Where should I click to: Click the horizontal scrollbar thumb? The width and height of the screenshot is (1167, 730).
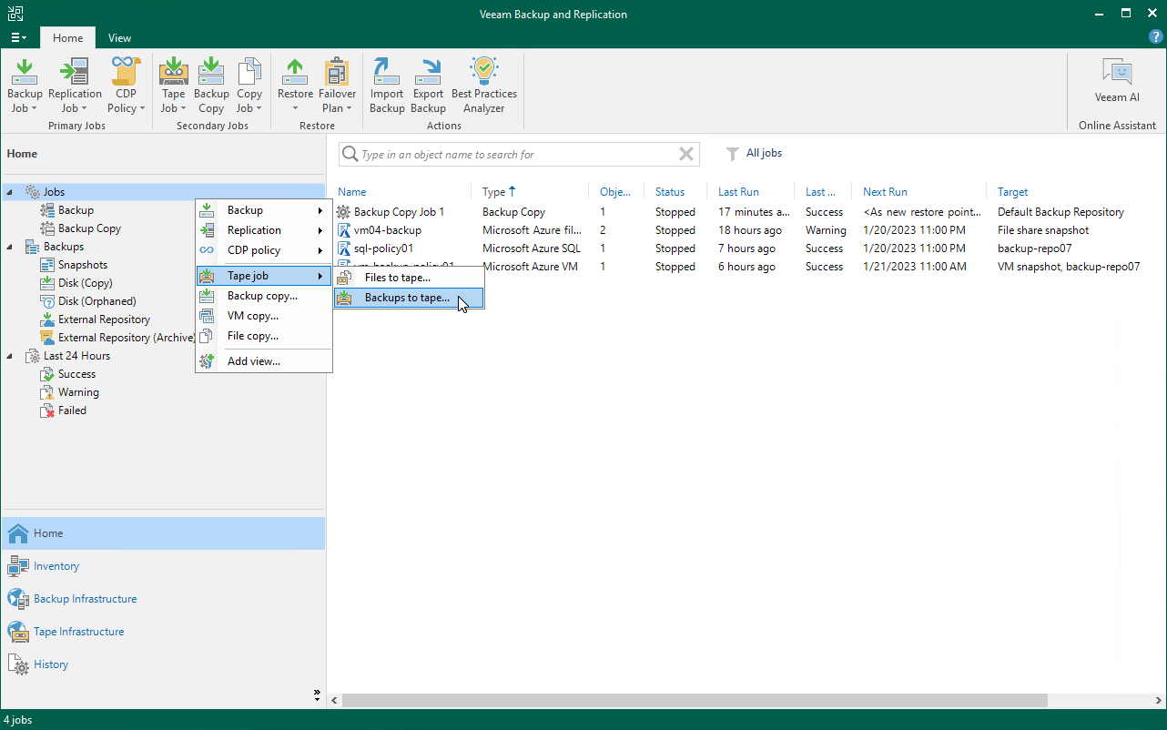pyautogui.click(x=695, y=700)
